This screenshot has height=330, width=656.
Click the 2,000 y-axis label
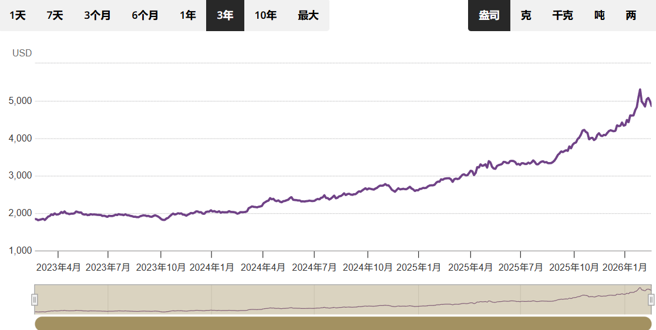[x=20, y=213]
